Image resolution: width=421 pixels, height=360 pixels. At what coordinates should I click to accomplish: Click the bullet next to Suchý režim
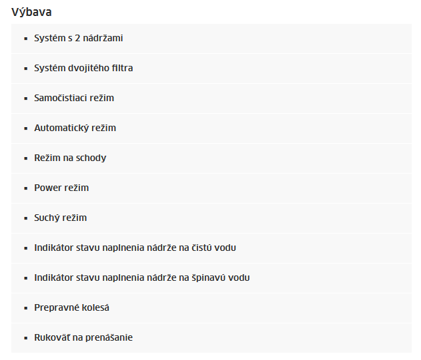coord(26,218)
